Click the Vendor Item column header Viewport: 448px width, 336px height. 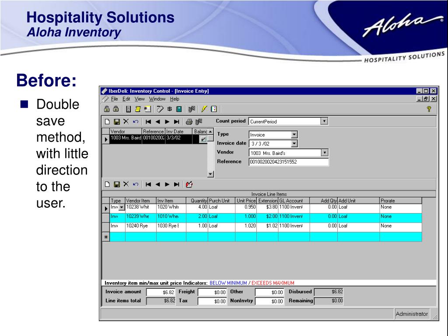coord(140,200)
